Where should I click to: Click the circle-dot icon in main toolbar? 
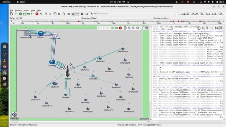[55, 14]
